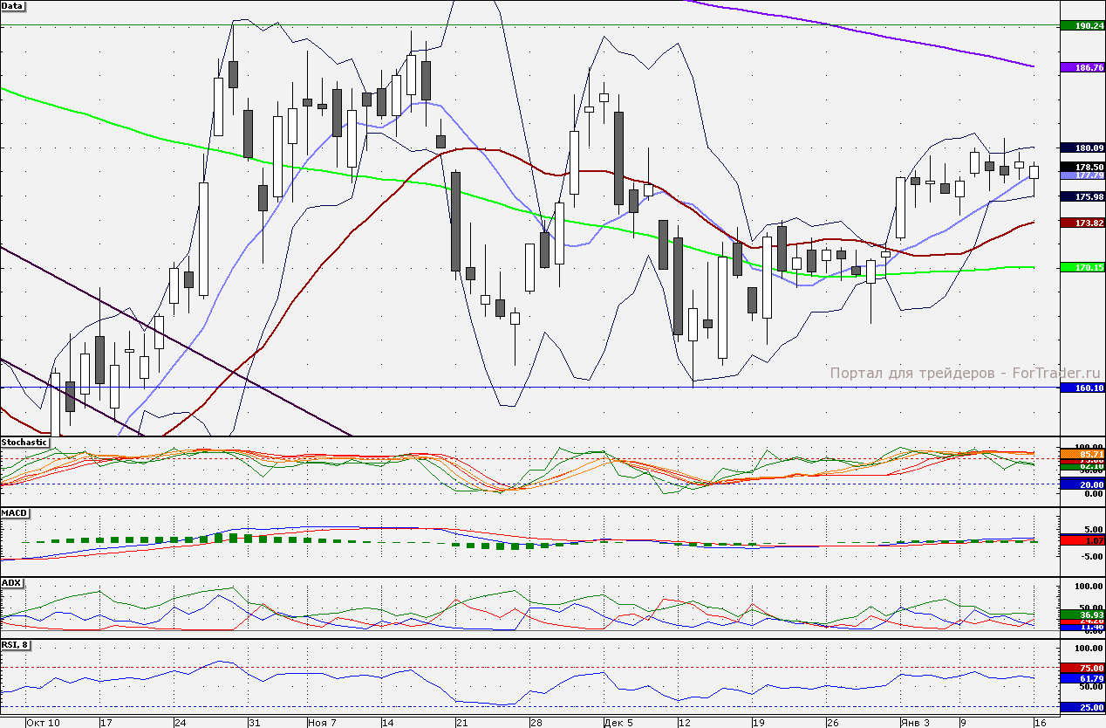Open the ForTrader.ru watermark link
Image resolution: width=1106 pixels, height=728 pixels.
click(x=940, y=374)
